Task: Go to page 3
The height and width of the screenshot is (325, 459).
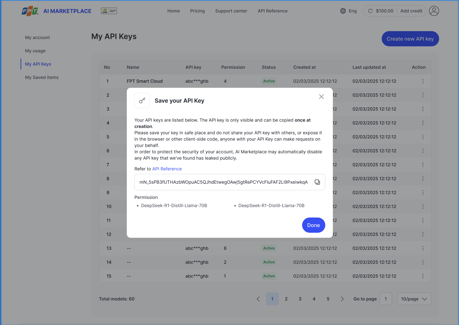Action: tap(300, 299)
